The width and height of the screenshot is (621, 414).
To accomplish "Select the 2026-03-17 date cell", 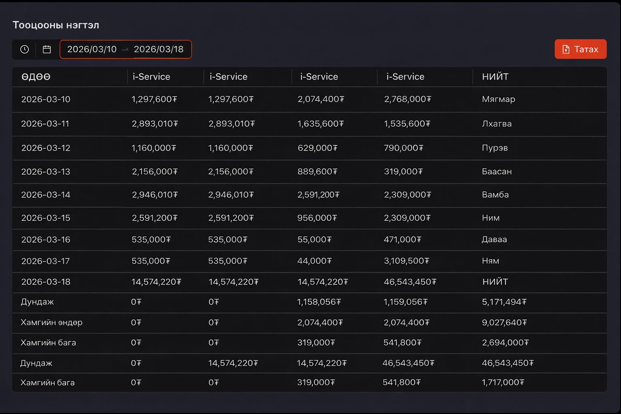I will coord(45,261).
